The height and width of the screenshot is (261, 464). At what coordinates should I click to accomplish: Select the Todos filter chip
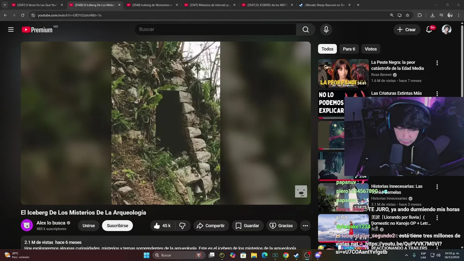pos(327,49)
